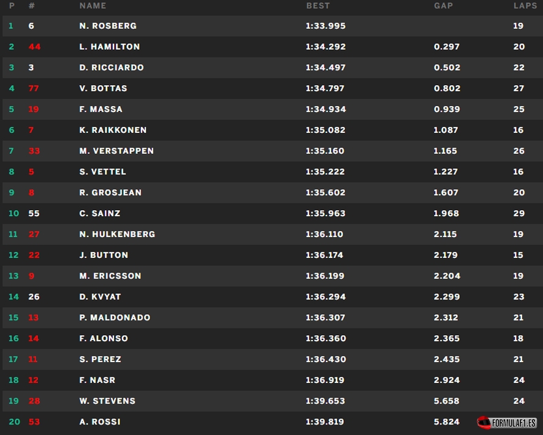Click the red car number 19 for Massa
Viewport: 543px width, 435px height.
click(33, 109)
